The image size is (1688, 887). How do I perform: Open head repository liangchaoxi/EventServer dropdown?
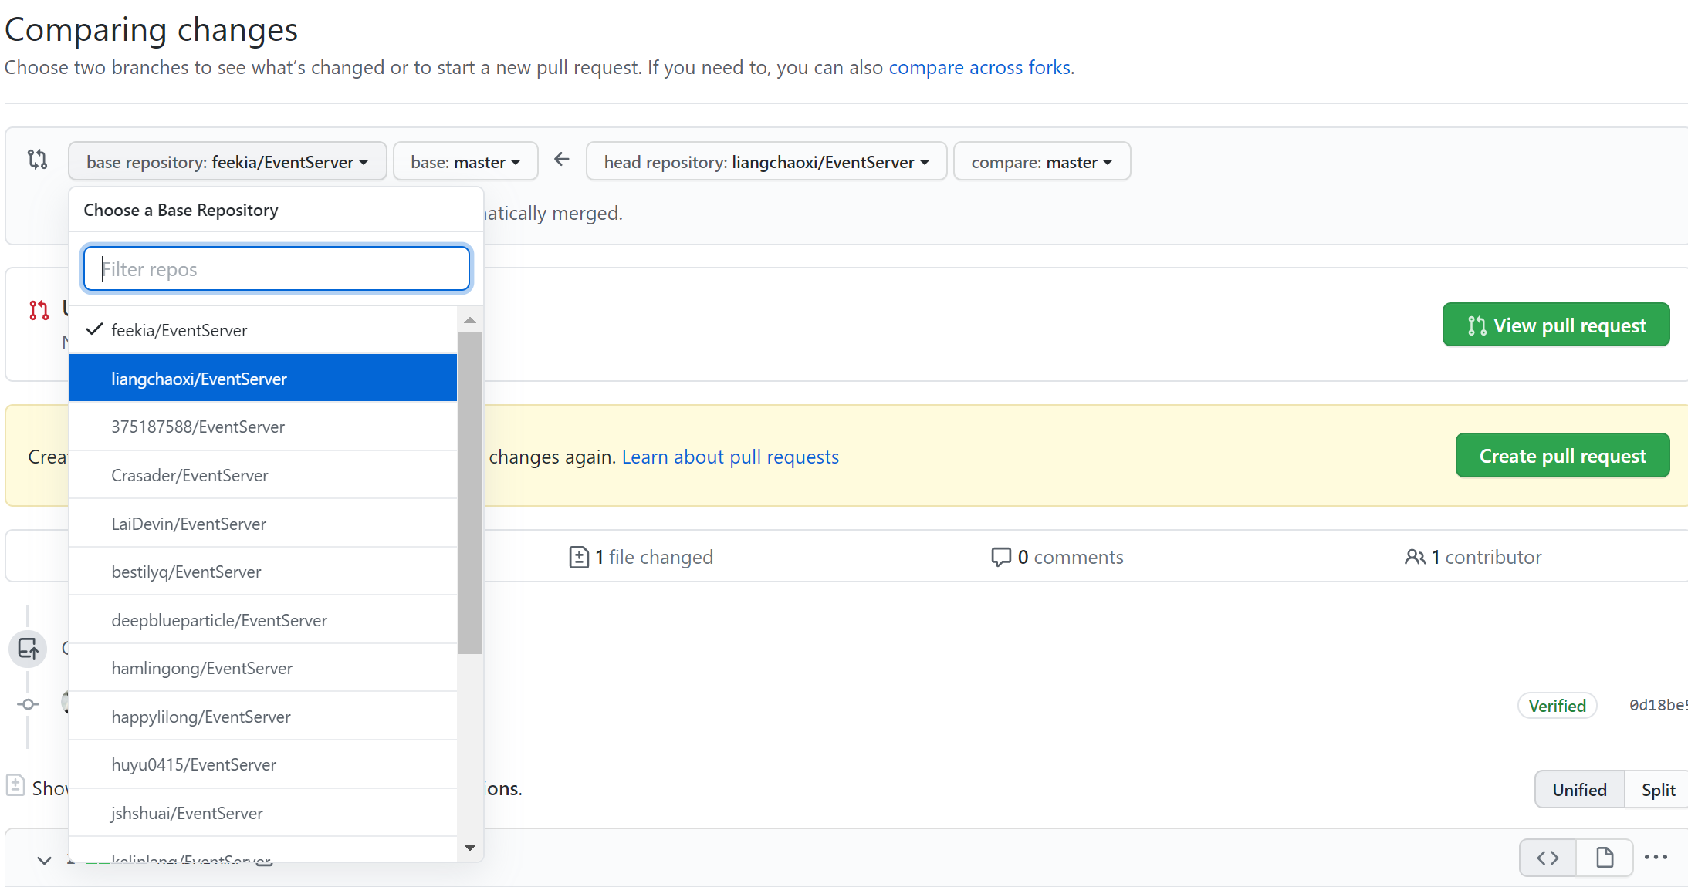point(766,162)
